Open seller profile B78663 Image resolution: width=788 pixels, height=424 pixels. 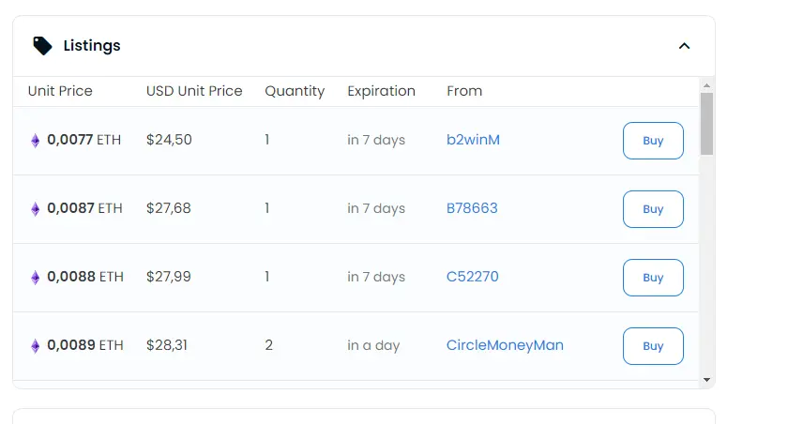tap(472, 208)
